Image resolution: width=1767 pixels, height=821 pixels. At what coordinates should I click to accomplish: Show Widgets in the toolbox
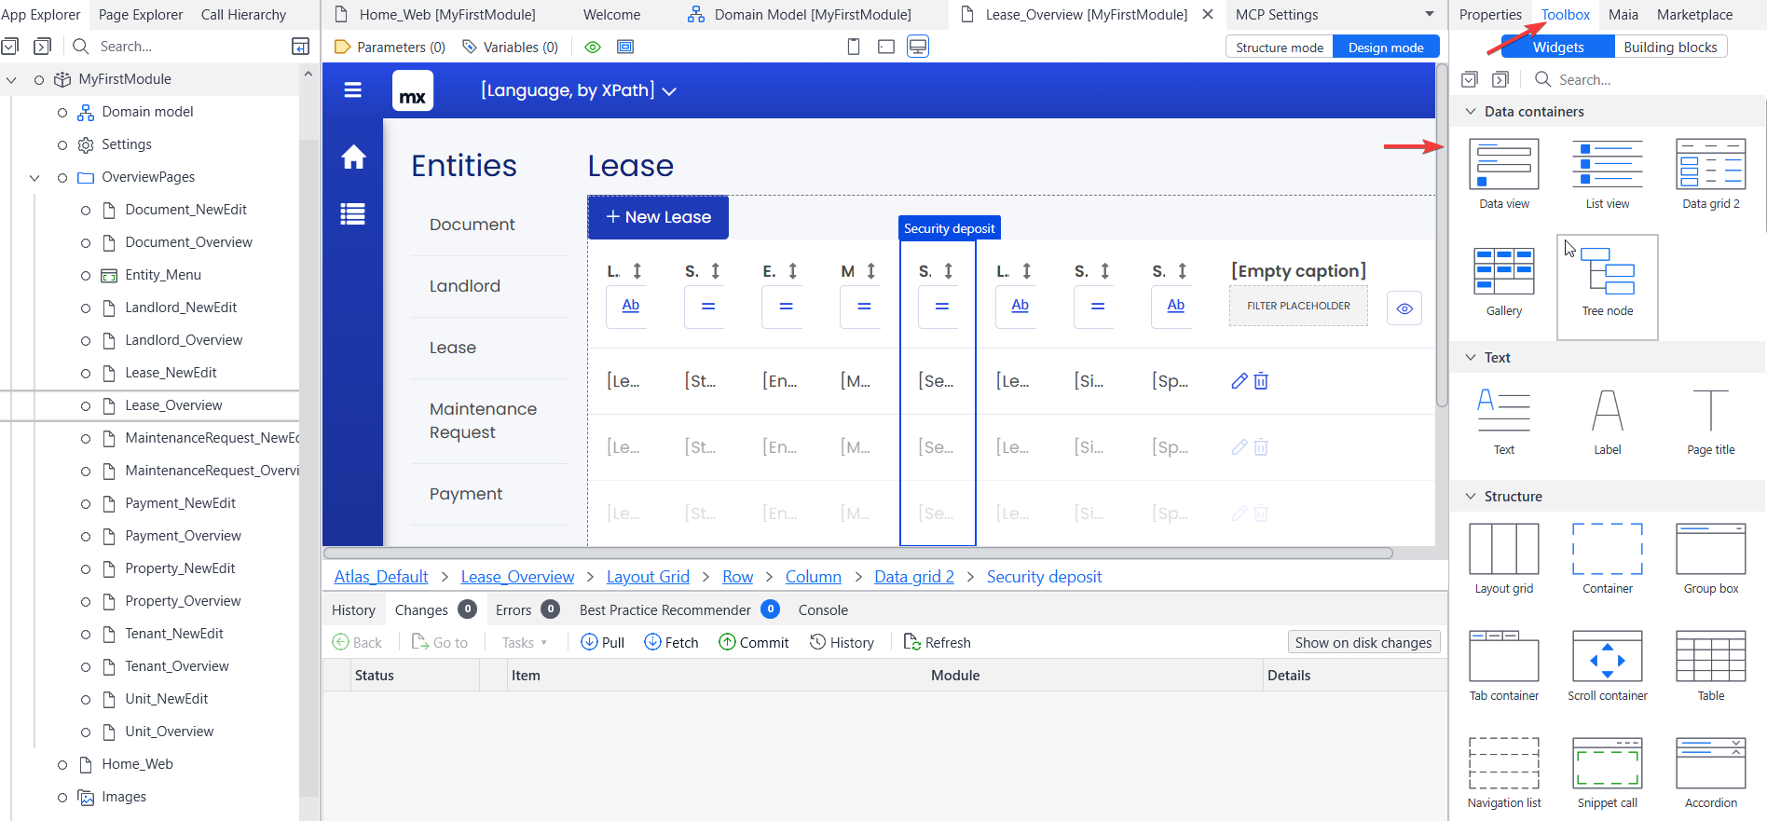pyautogui.click(x=1558, y=47)
